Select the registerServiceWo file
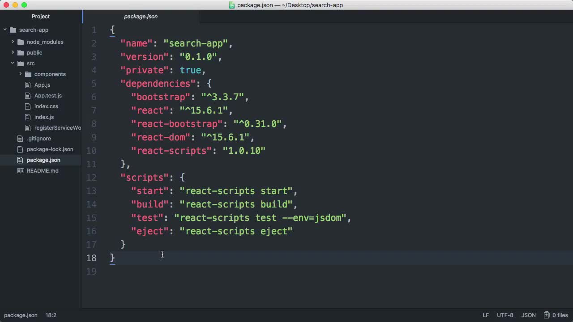Image resolution: width=573 pixels, height=322 pixels. (58, 127)
